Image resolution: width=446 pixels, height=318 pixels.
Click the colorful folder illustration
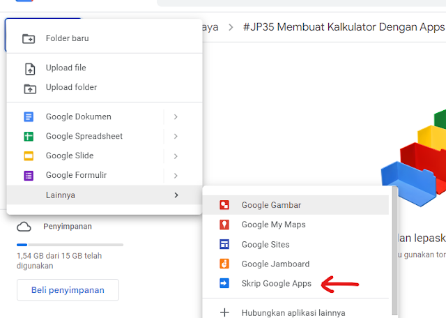pyautogui.click(x=414, y=158)
